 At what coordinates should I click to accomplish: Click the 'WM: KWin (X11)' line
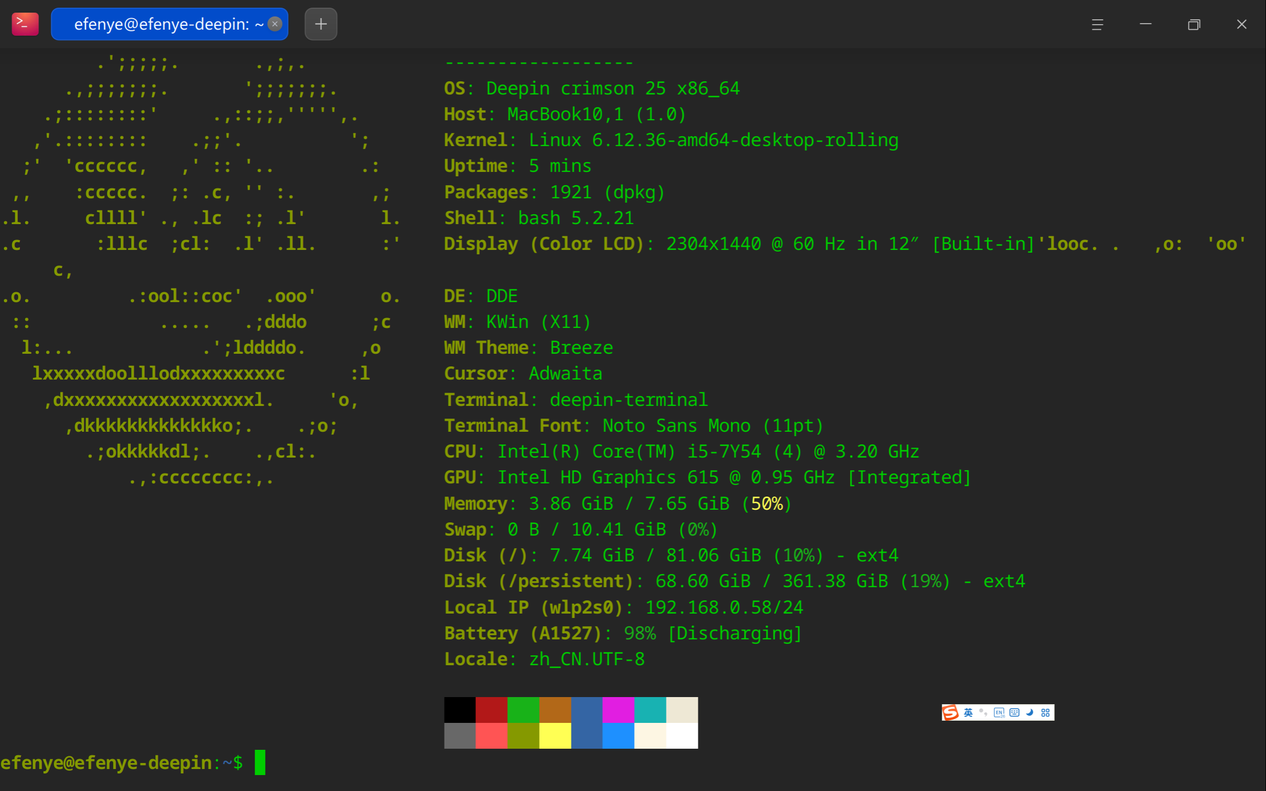point(518,322)
